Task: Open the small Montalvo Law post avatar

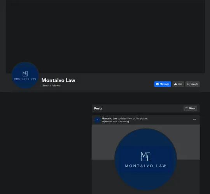Action: (97, 120)
